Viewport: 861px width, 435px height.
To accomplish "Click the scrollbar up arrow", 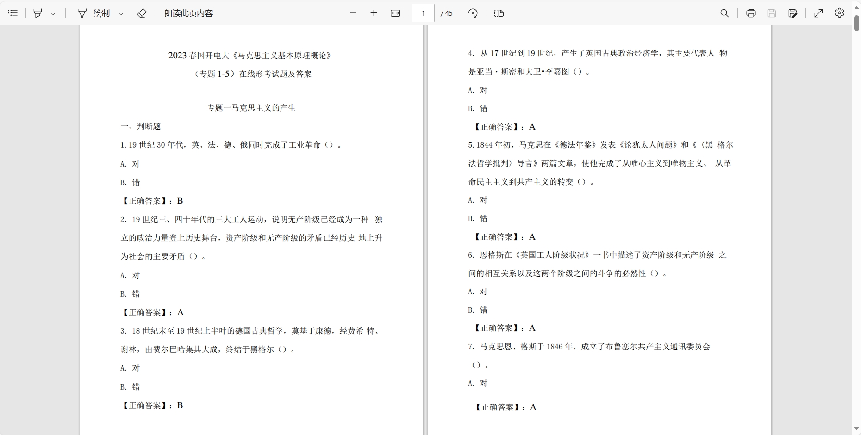I will (x=856, y=8).
